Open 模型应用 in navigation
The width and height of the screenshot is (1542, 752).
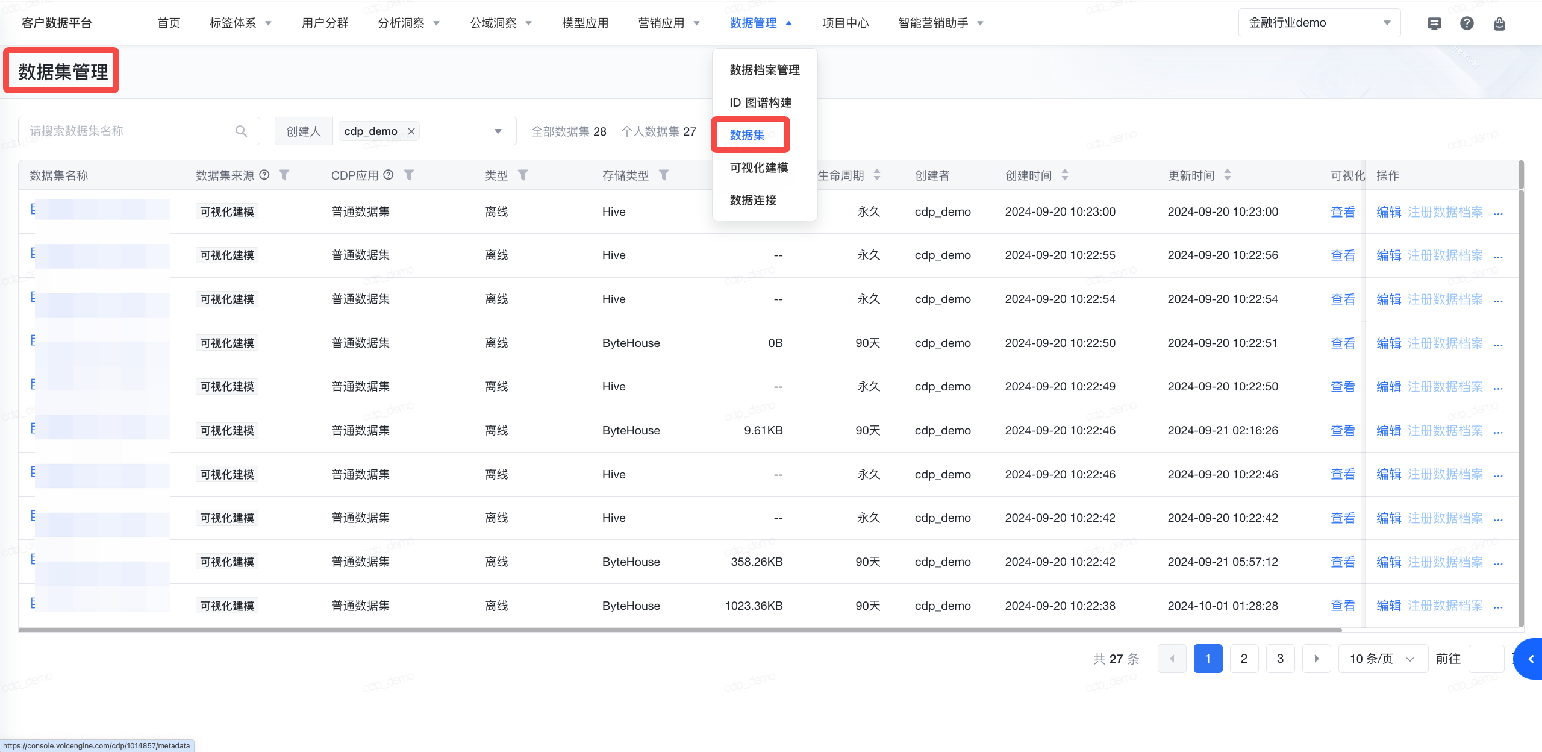(585, 23)
